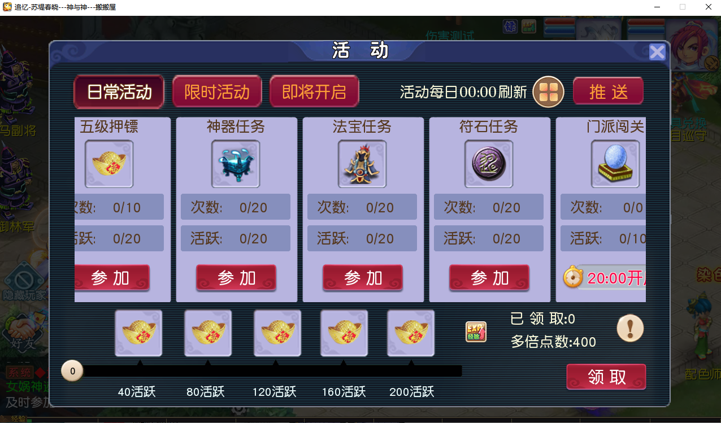
Task: Click the 领取 claim button
Action: tap(606, 377)
